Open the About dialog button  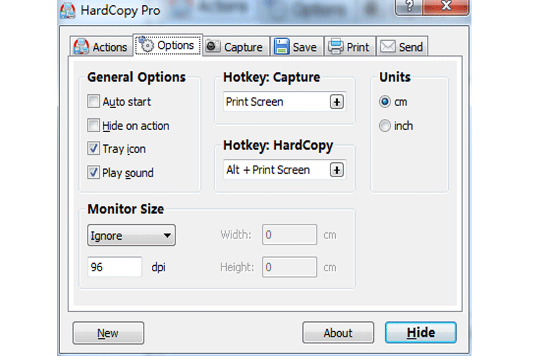click(x=338, y=333)
